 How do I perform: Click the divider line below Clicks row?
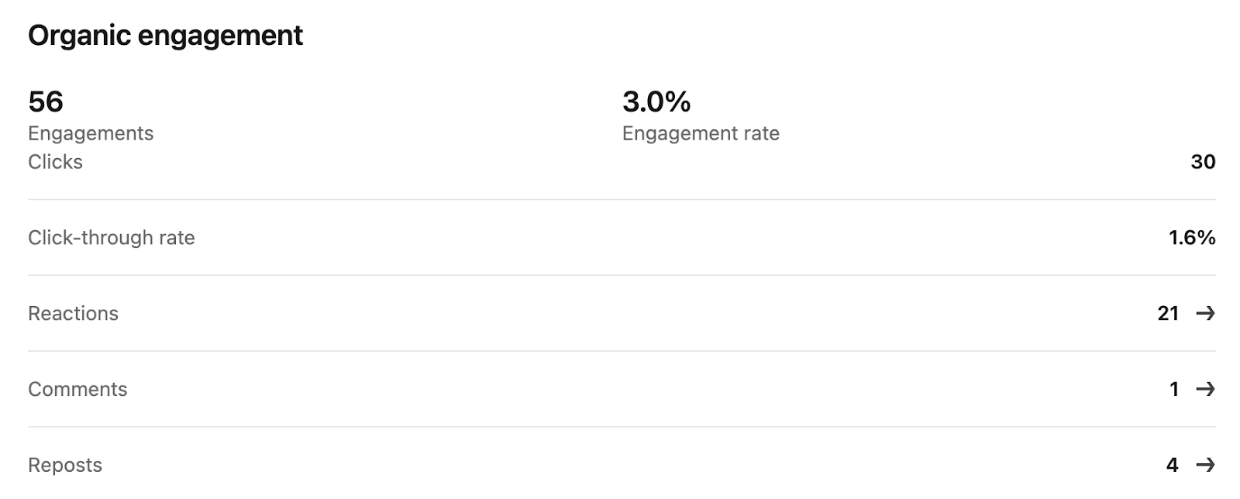(622, 199)
